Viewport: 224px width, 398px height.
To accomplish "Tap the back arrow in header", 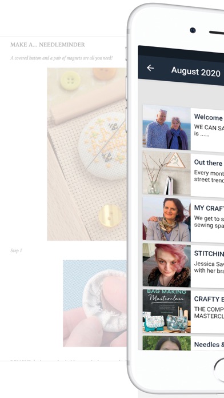I will pyautogui.click(x=150, y=68).
